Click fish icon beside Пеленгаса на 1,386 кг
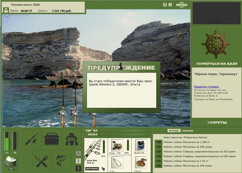The width and height of the screenshot is (242, 173). point(158,142)
